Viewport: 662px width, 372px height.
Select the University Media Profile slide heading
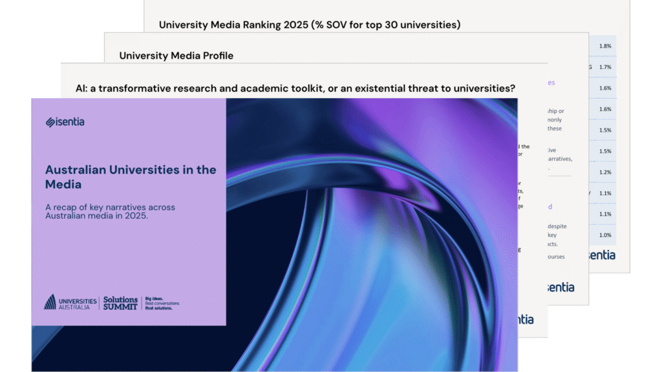coord(176,56)
